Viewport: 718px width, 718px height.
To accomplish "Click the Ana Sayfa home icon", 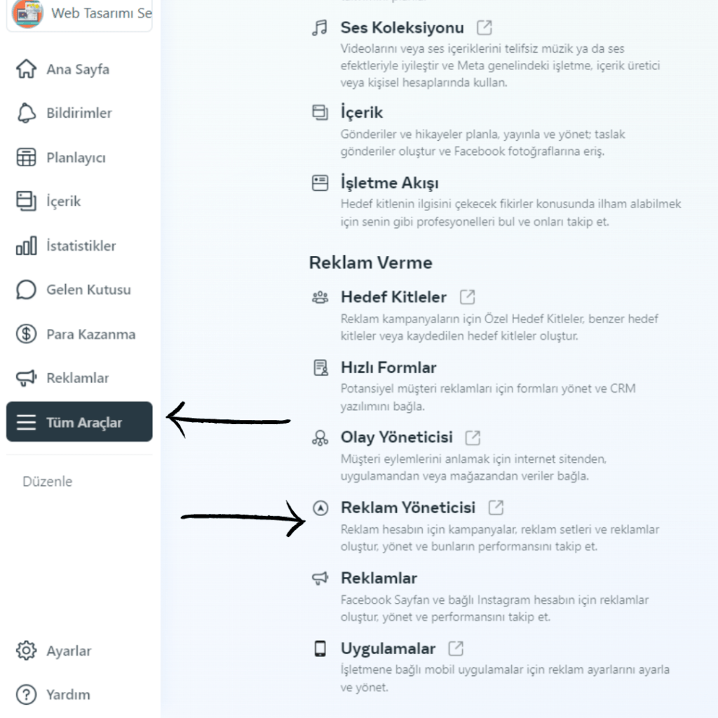I will click(x=26, y=69).
